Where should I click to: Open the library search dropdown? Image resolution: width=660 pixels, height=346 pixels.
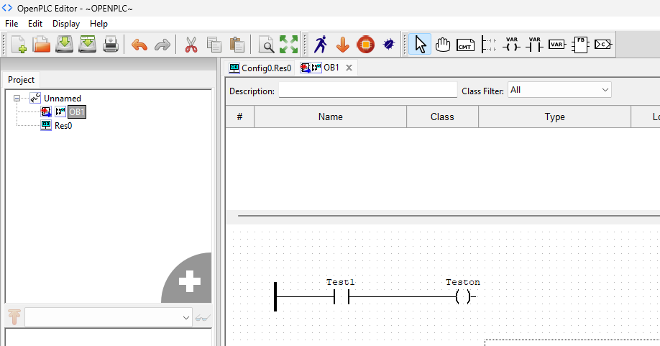(109, 317)
